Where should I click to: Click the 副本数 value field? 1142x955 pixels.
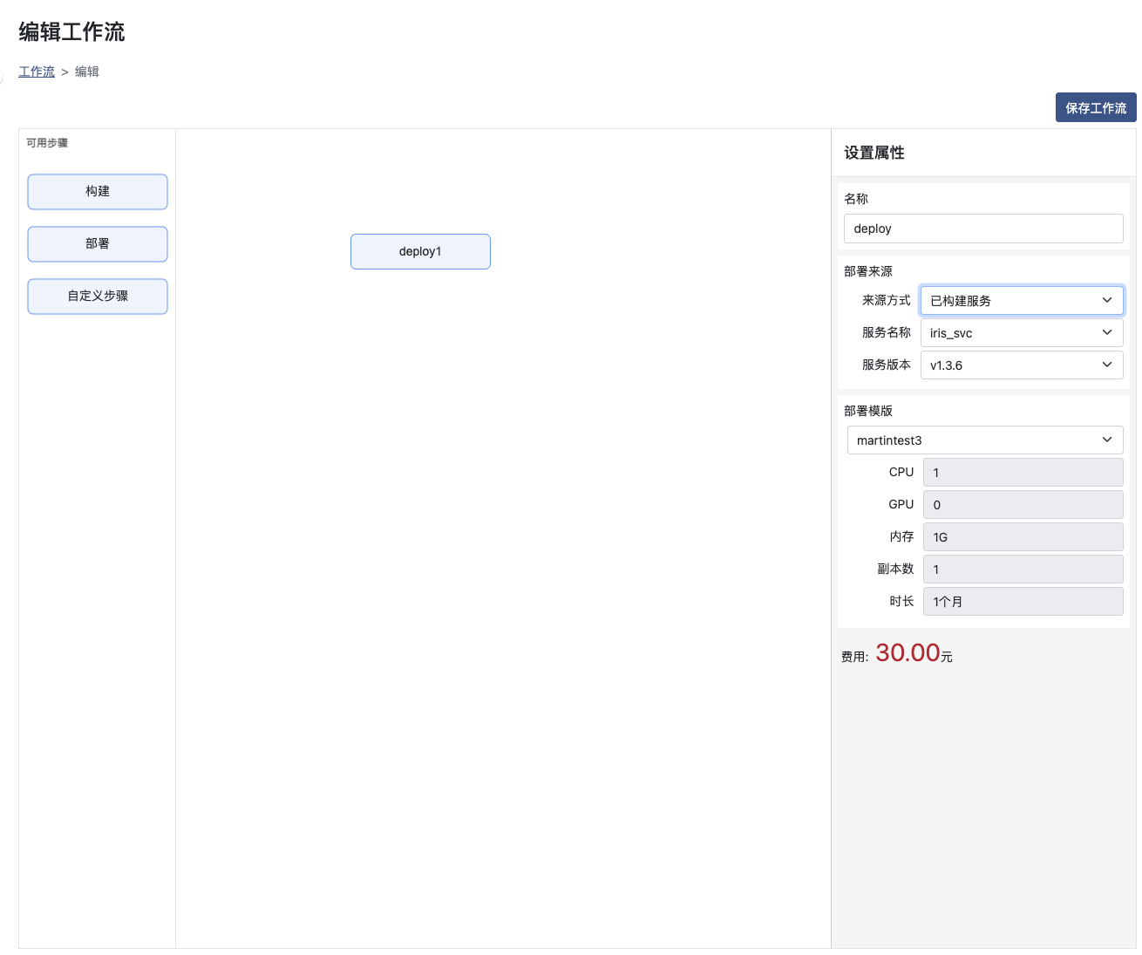(x=1022, y=569)
